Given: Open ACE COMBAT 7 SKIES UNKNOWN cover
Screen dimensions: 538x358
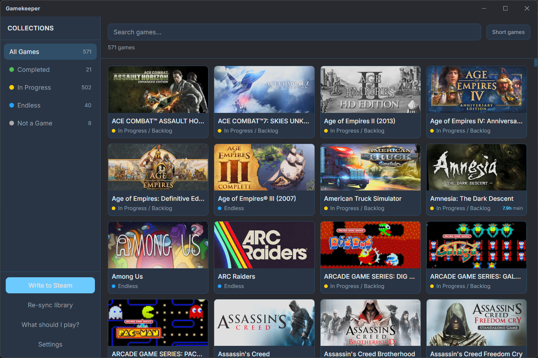Looking at the screenshot, I should [264, 89].
